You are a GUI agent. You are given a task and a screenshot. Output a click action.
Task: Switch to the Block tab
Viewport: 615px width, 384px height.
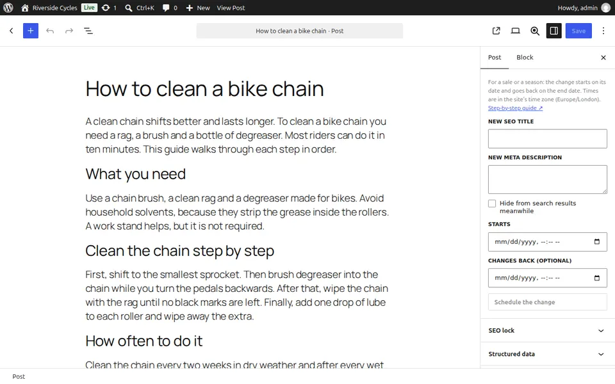pos(525,58)
